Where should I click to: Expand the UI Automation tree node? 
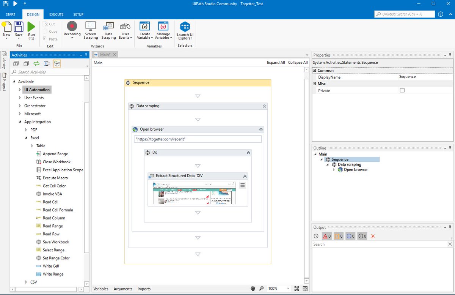(x=20, y=90)
